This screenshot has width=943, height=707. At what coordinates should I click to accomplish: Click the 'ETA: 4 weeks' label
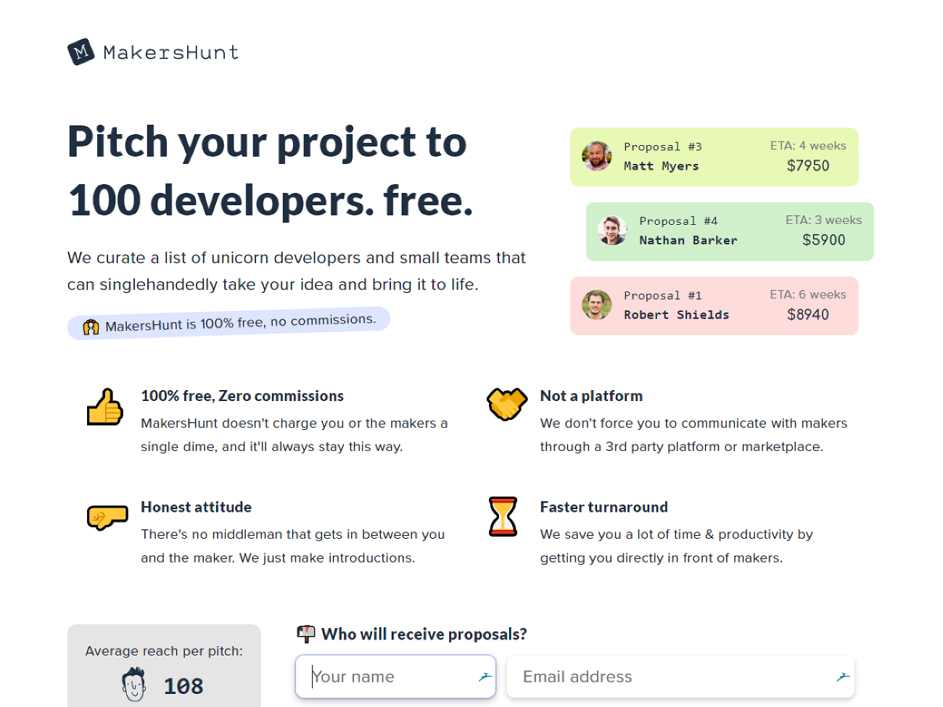[808, 146]
